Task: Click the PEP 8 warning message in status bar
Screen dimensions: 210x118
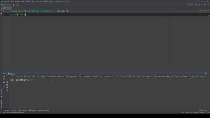Action: pyautogui.click(x=14, y=112)
